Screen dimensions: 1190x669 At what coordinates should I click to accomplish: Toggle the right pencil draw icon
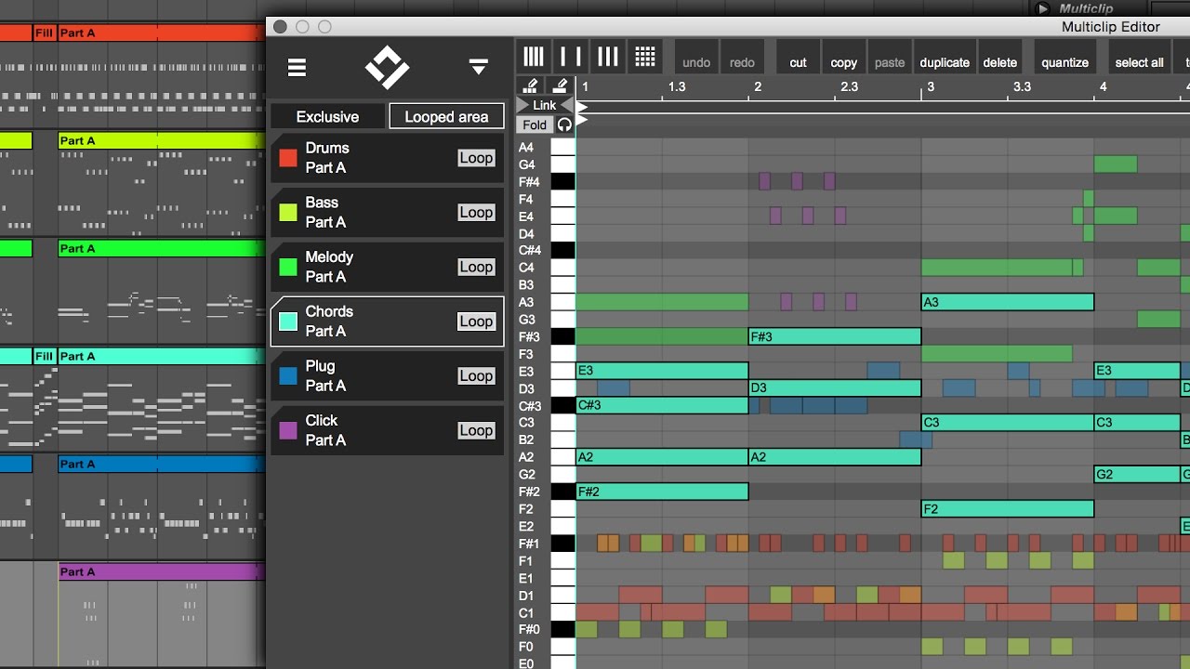click(559, 85)
